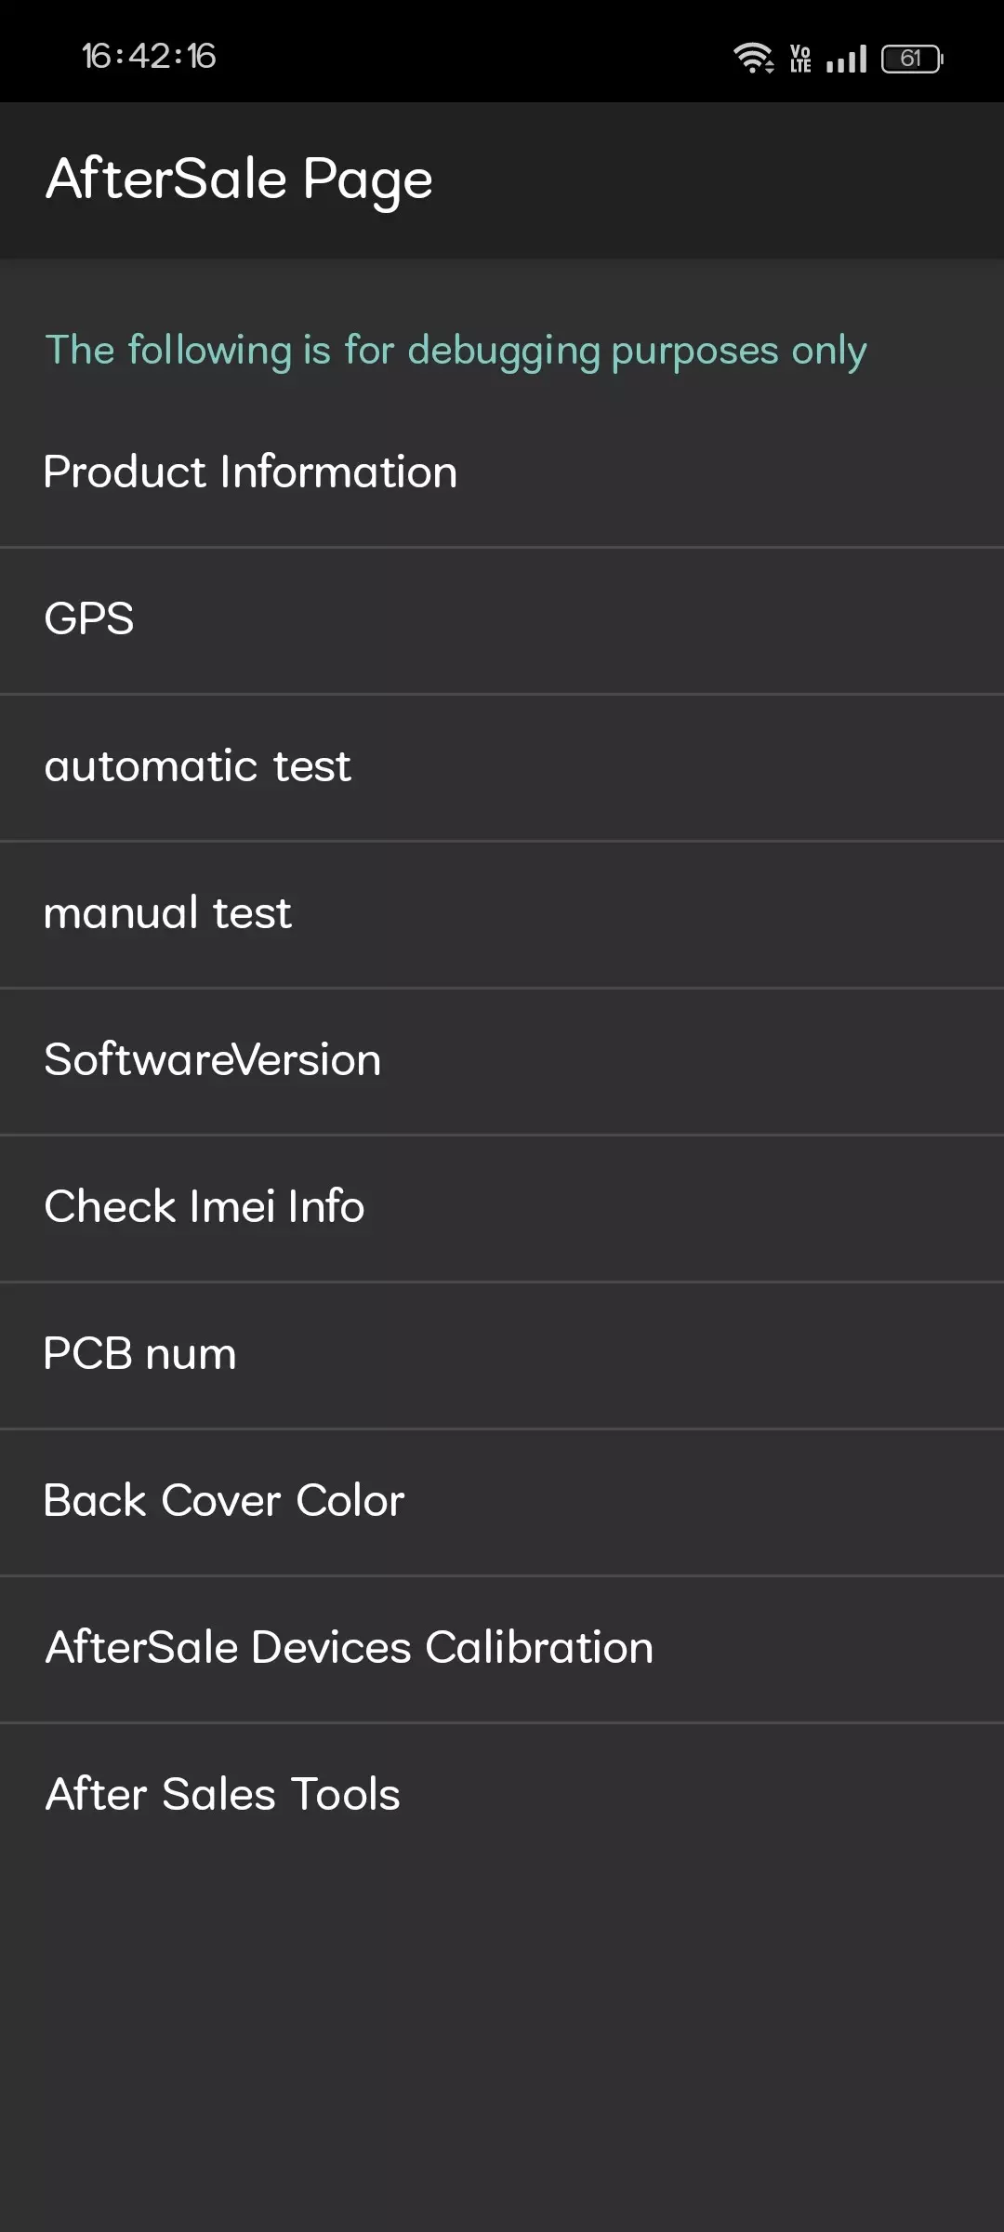Tap status bar gap between clock and Wi-Fi

click(465, 57)
